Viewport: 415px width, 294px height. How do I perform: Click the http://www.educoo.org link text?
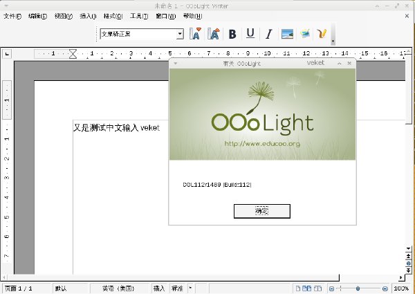tap(262, 144)
